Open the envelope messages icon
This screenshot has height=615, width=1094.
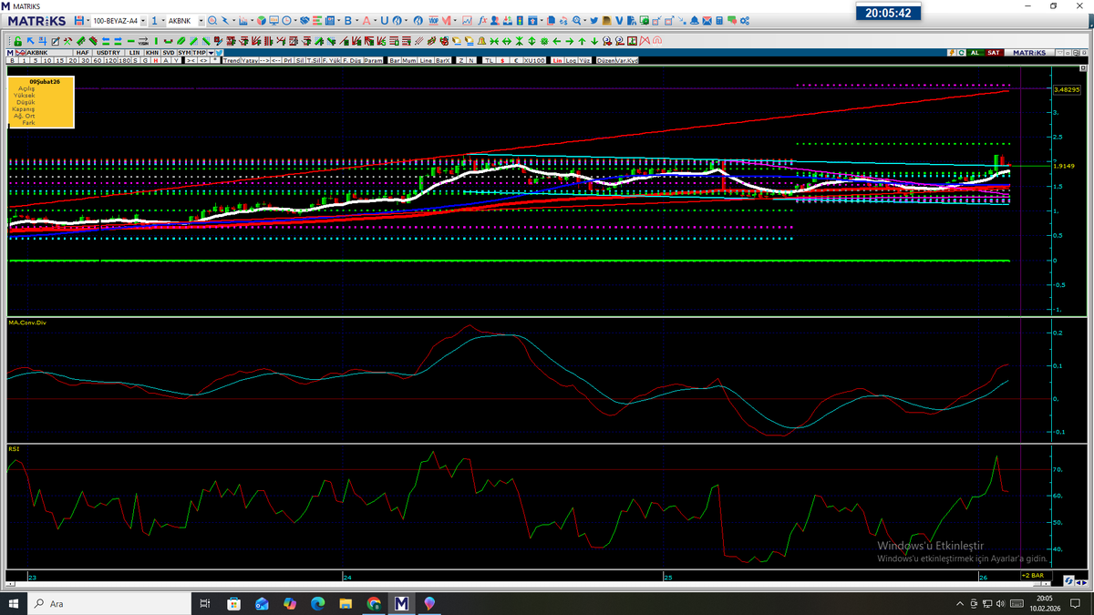coord(707,21)
